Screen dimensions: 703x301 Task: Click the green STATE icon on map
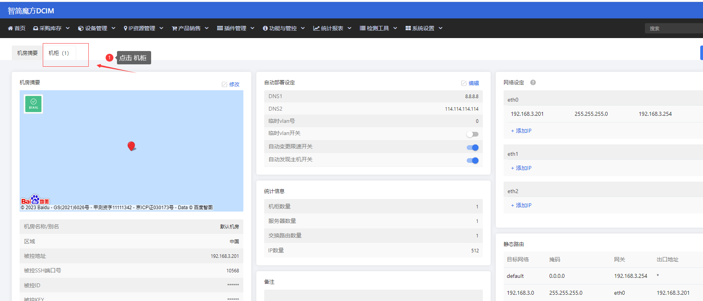tap(33, 104)
